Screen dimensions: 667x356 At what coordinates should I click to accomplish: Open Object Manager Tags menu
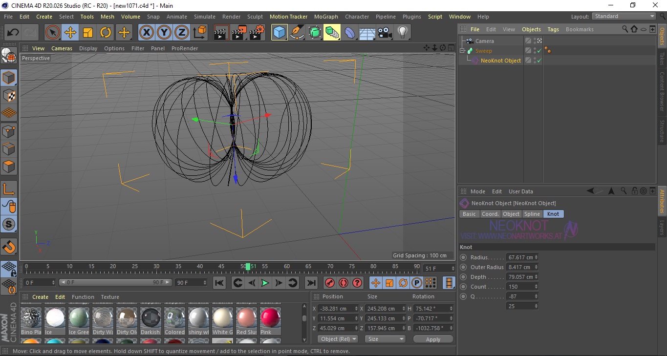tap(553, 29)
